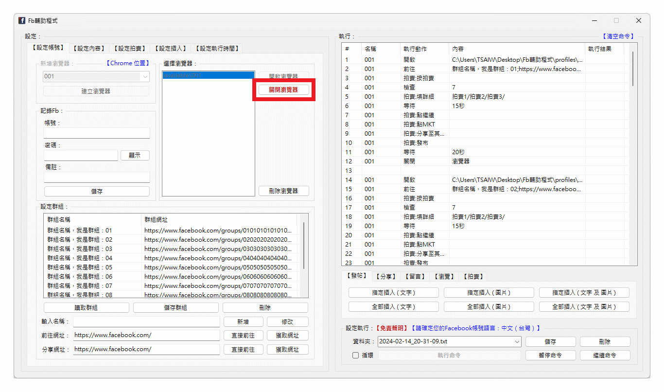
Task: Click the Fb輔助程式 app icon in title bar
Action: [x=22, y=20]
